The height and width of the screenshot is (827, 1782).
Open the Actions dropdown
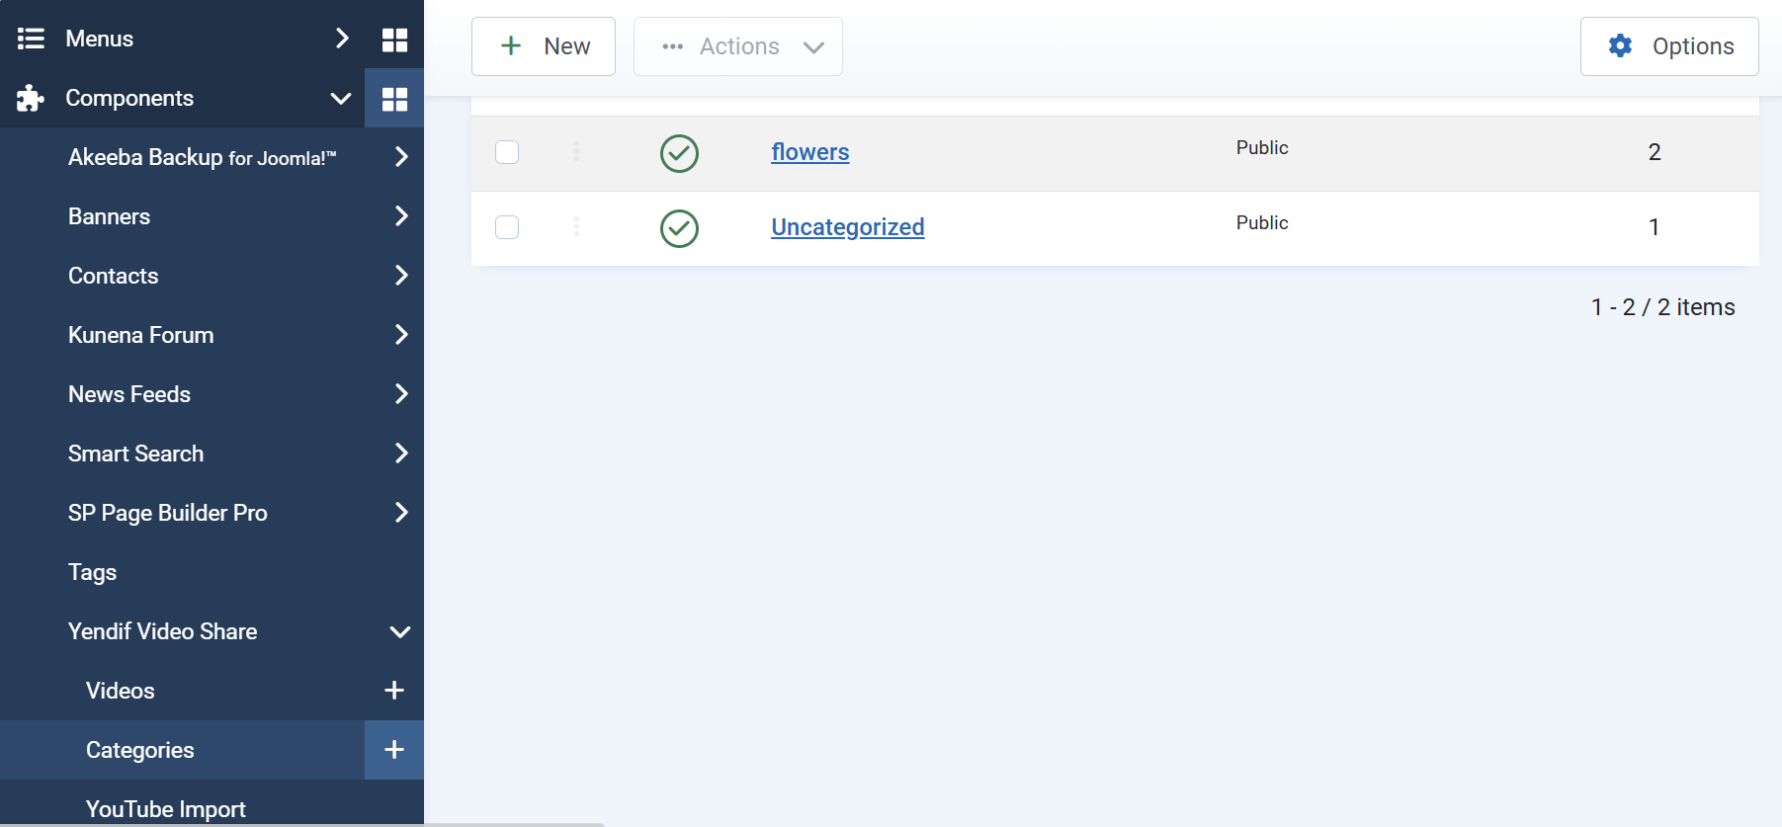click(738, 46)
